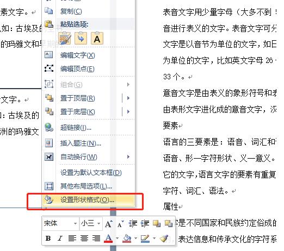Shrink font size with small A
284x251 pixels.
tap(120, 224)
